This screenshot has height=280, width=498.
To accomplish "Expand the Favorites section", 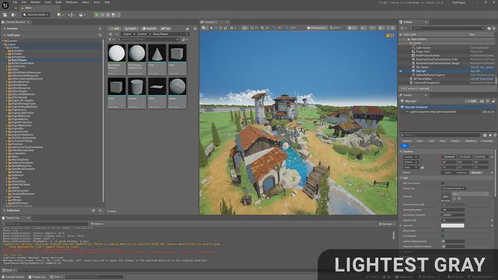I will click(x=4, y=29).
